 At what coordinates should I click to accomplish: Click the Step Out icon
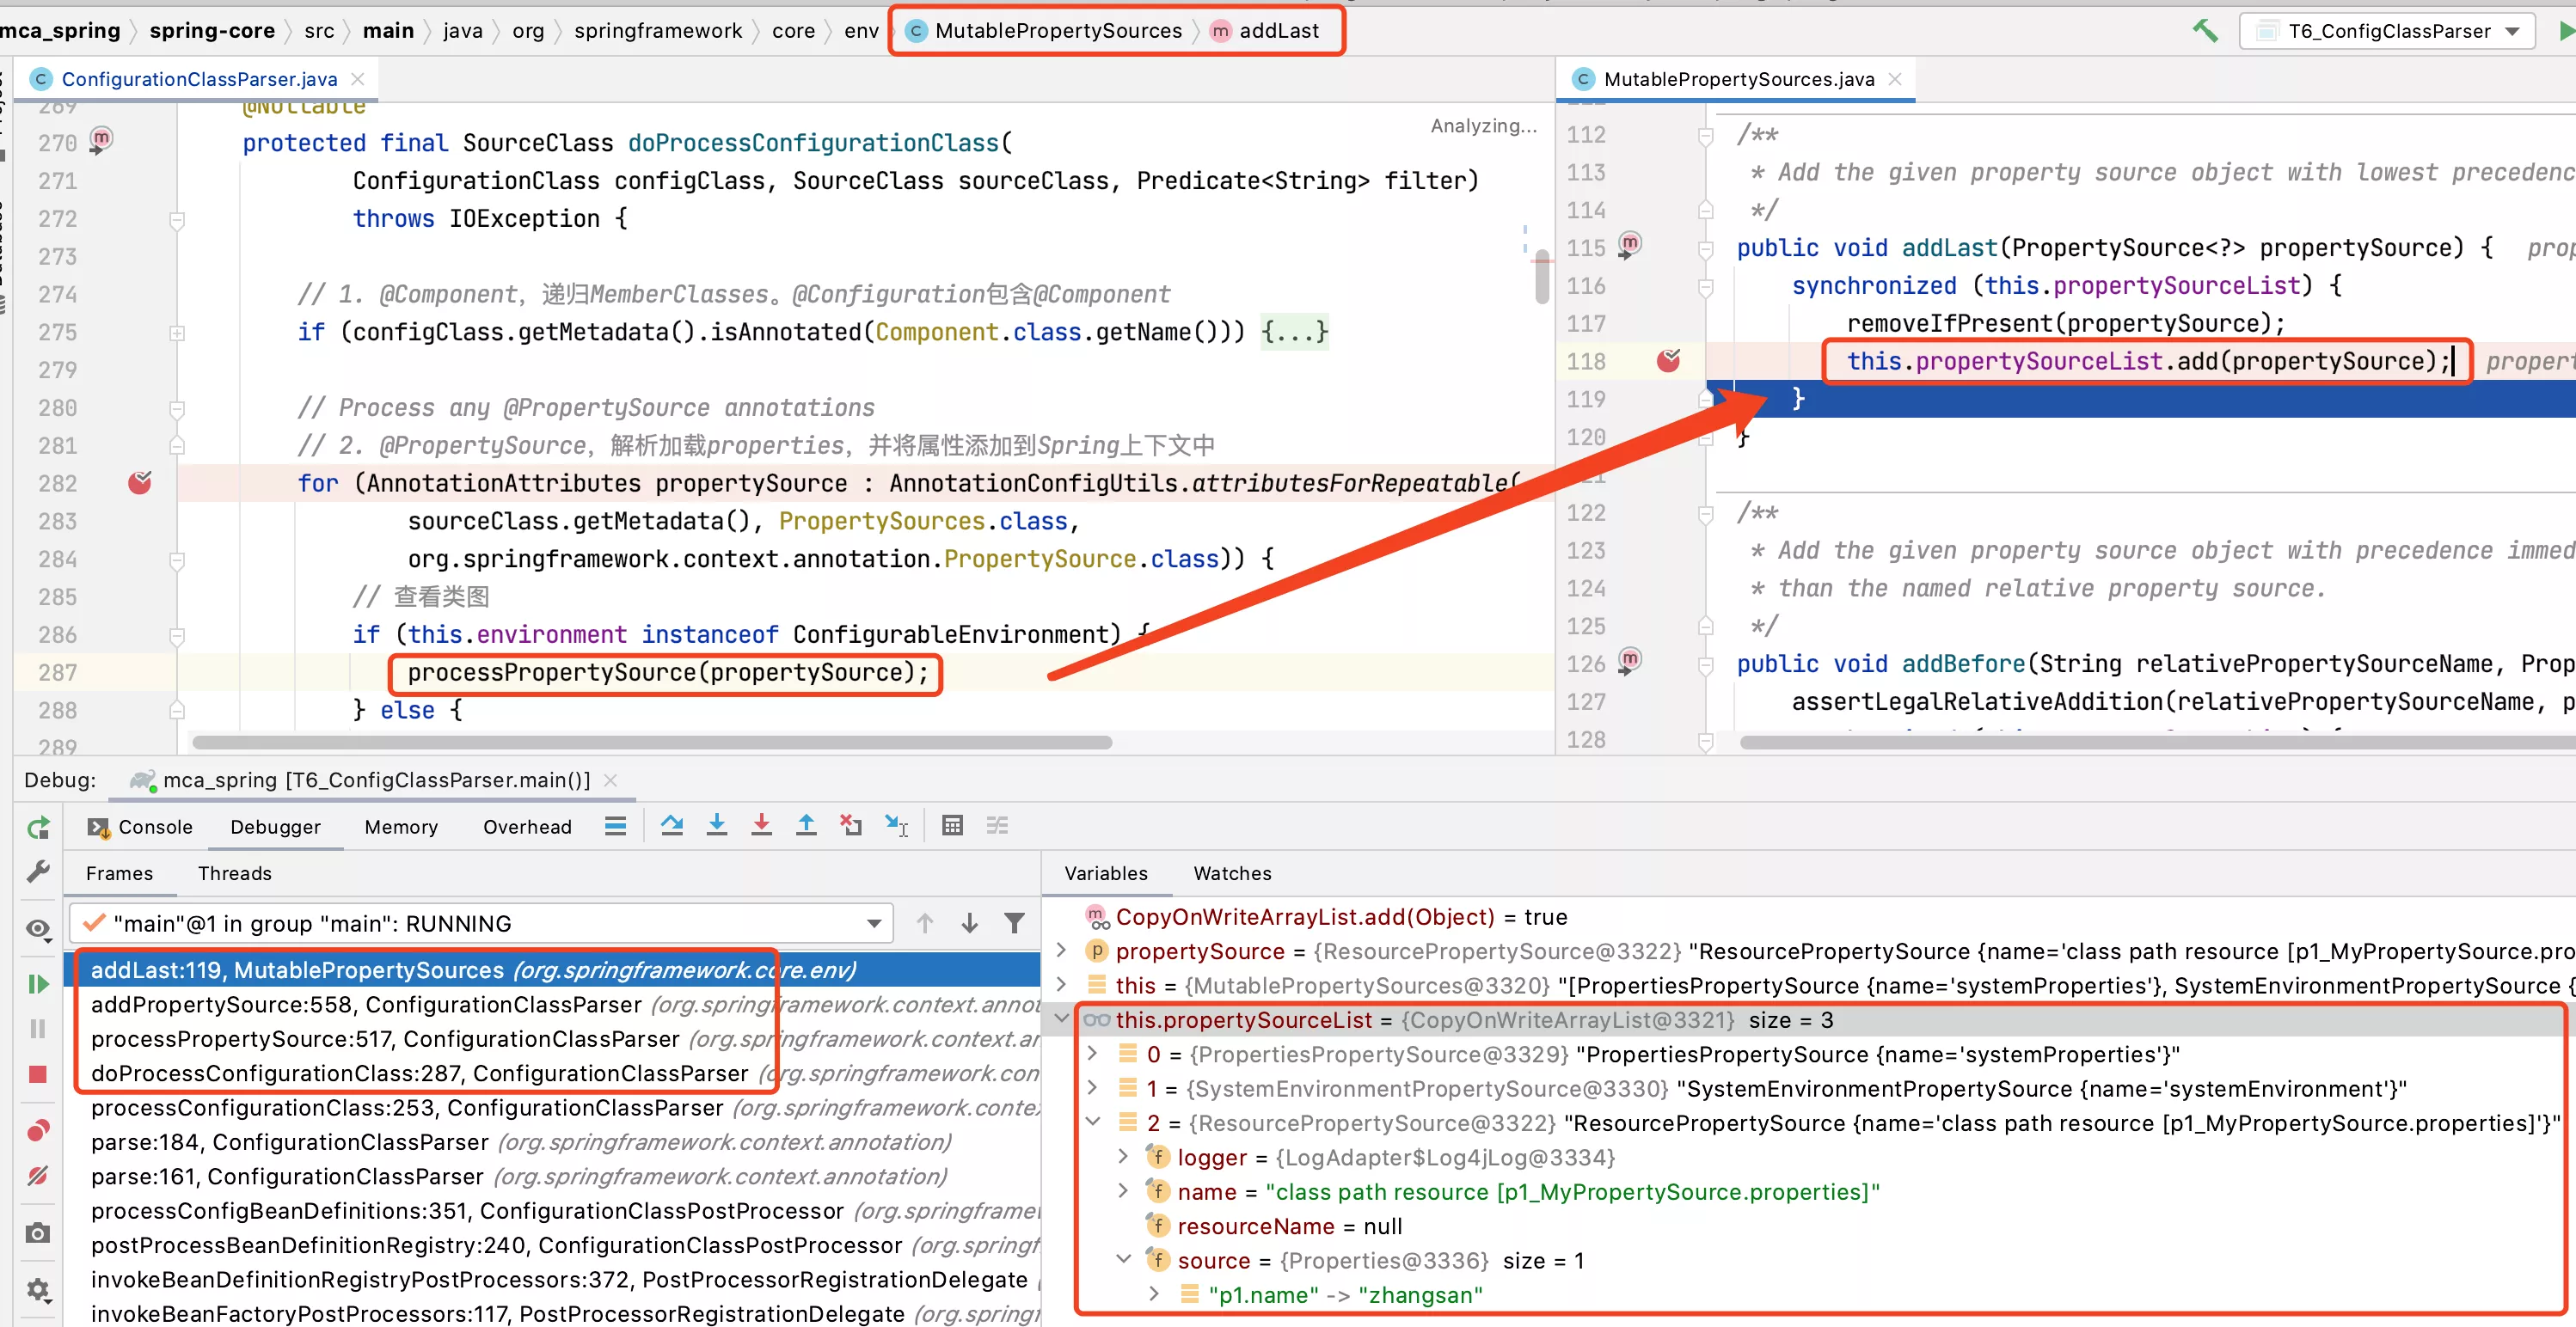tap(806, 825)
